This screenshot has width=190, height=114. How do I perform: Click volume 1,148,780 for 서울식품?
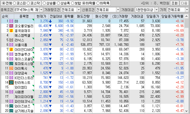coord(121,45)
